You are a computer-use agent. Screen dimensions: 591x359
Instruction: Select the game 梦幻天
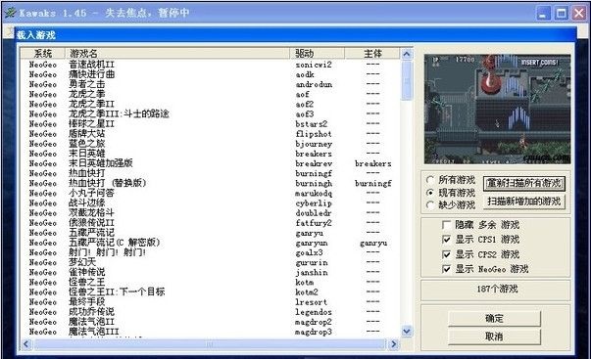tap(210, 263)
